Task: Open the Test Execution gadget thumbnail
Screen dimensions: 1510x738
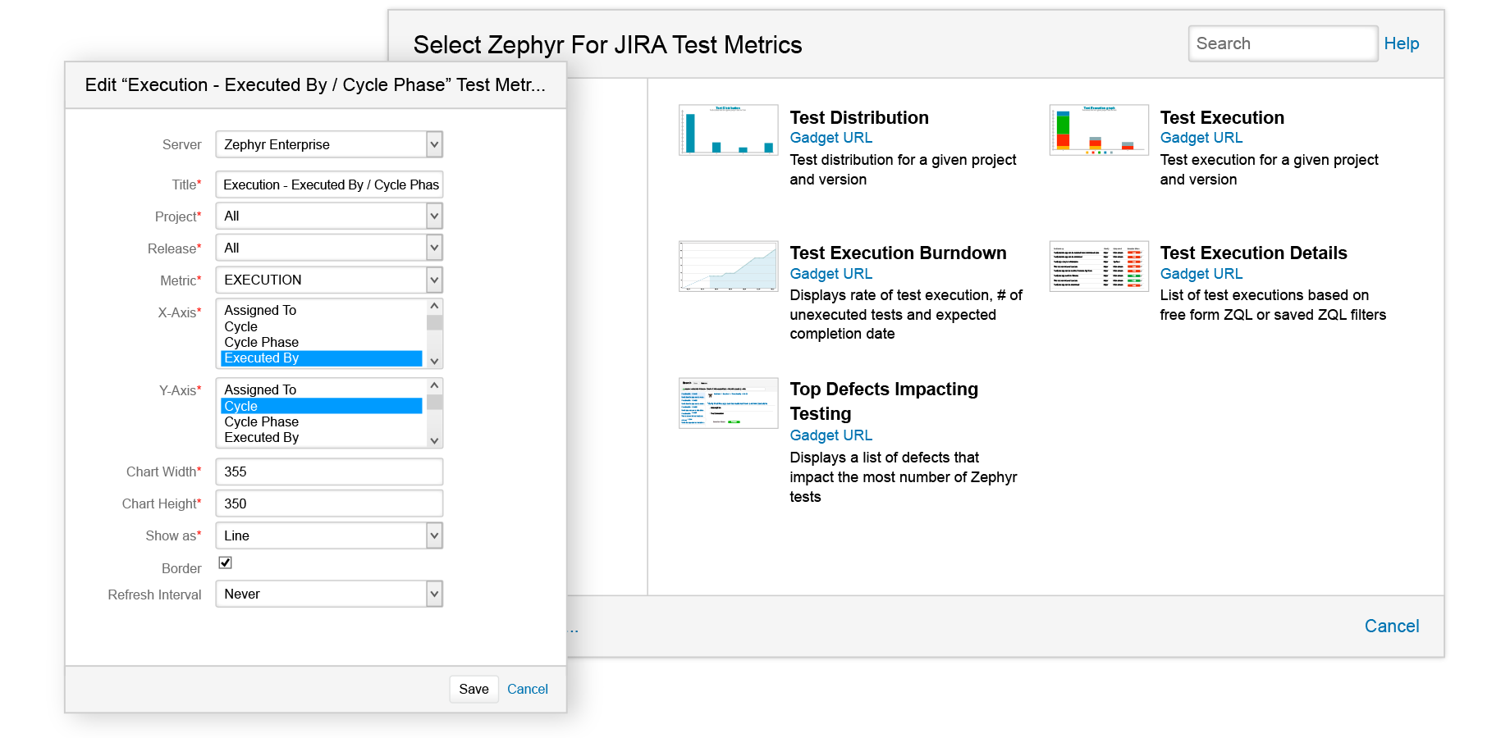Action: (x=1099, y=130)
